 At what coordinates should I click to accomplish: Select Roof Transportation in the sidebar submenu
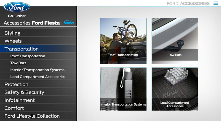[38, 56]
